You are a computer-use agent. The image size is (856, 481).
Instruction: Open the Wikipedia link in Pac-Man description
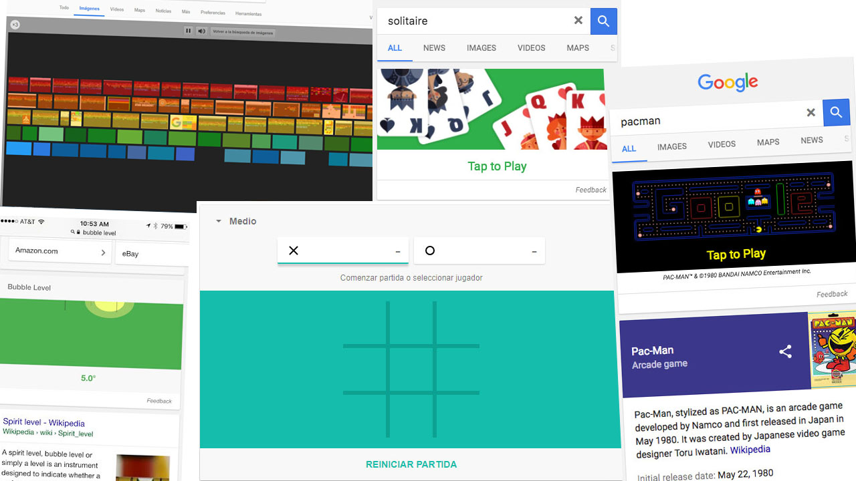750,450
